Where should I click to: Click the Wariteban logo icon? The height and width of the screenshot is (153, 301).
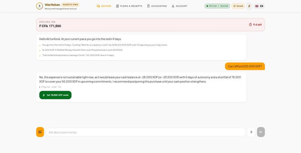[x=39, y=6]
